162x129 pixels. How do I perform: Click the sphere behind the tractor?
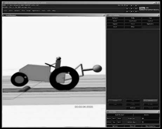pyautogui.click(x=97, y=69)
